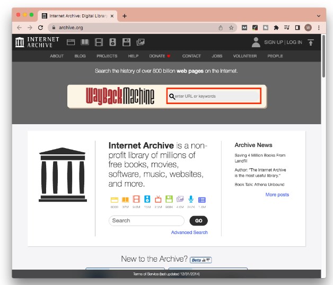Open the ABOUT menu item
The width and height of the screenshot is (333, 285).
click(x=57, y=56)
